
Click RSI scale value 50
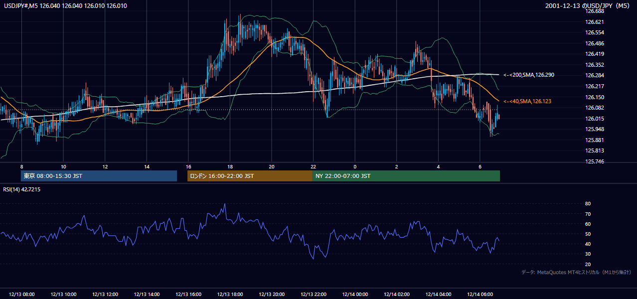[x=588, y=234]
